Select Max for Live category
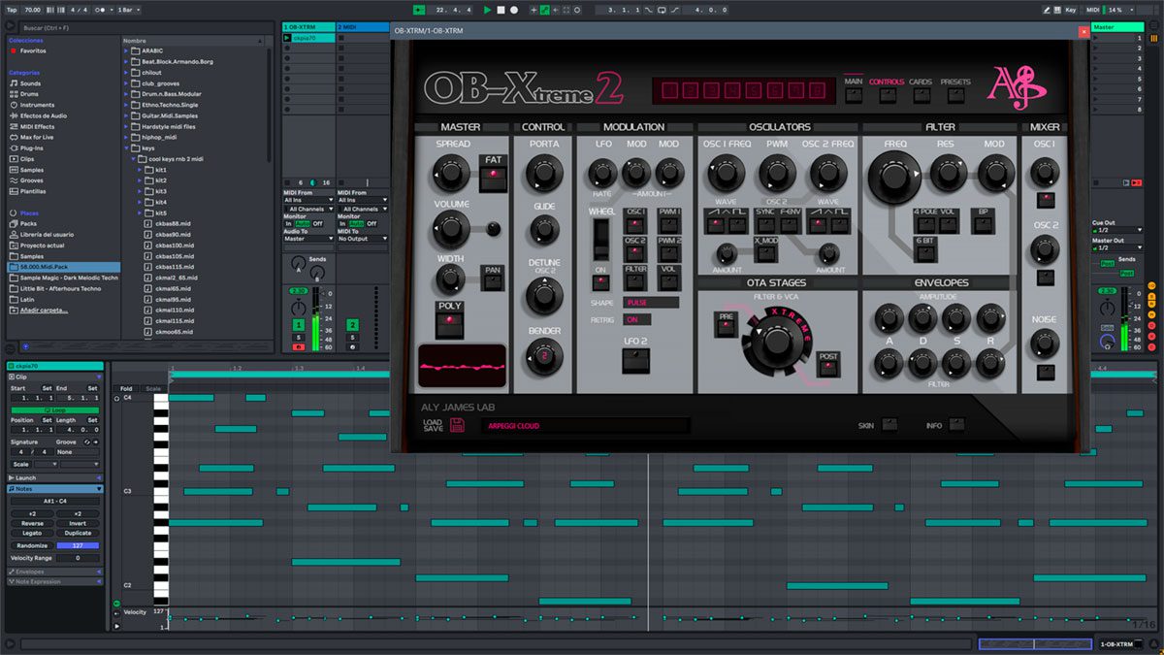The width and height of the screenshot is (1164, 655). [x=39, y=137]
